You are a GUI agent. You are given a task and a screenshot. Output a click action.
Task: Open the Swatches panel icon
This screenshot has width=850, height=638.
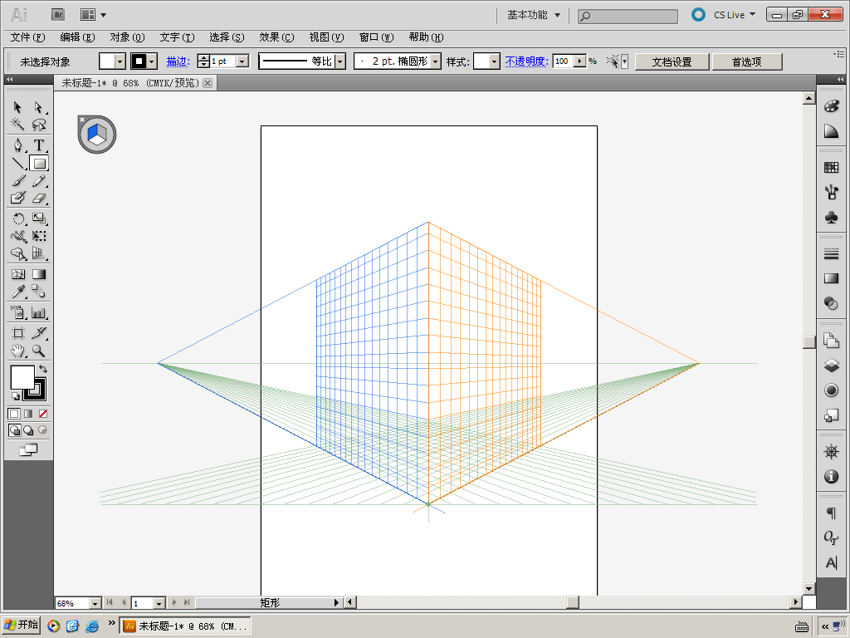(831, 167)
